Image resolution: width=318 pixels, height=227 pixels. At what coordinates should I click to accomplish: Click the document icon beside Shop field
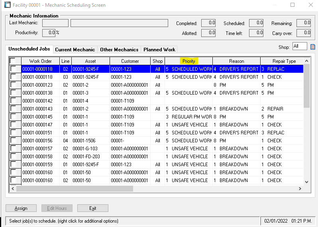coord(312,47)
